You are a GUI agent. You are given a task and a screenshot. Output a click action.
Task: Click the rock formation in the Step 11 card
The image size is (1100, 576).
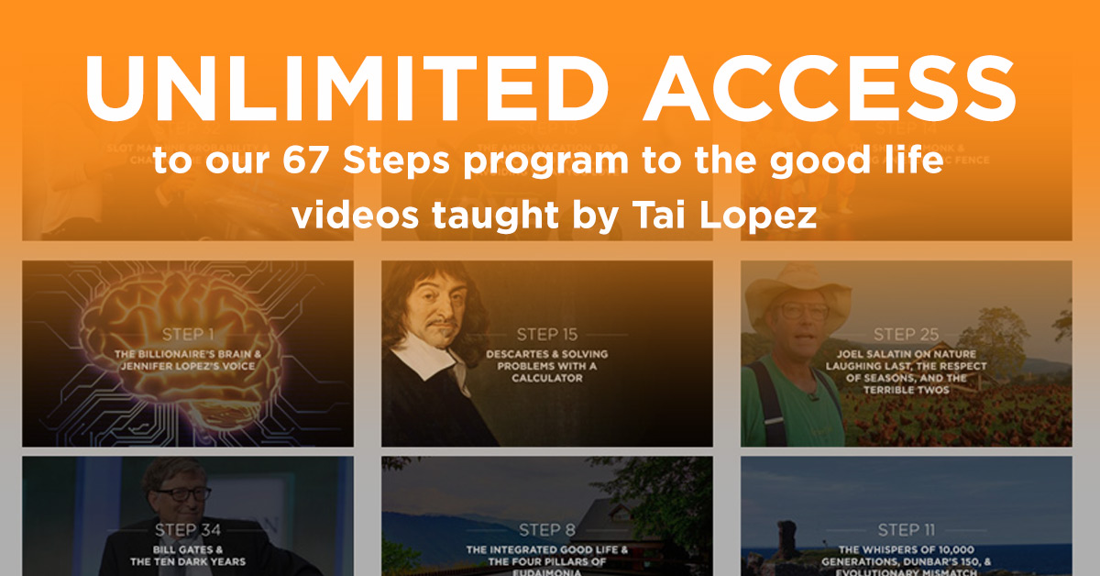[x=786, y=545]
